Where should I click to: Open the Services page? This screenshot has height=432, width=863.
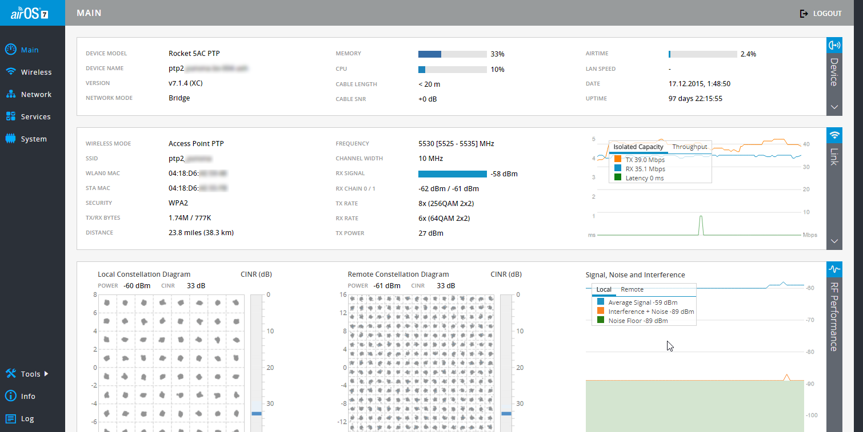[35, 116]
